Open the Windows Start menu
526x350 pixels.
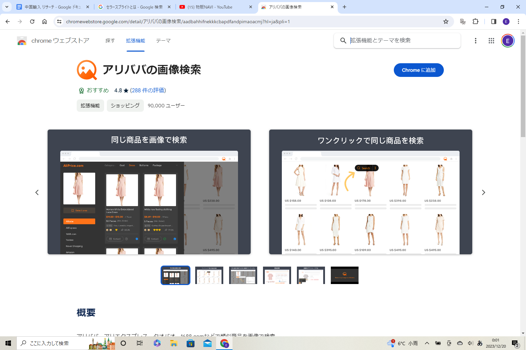8,343
